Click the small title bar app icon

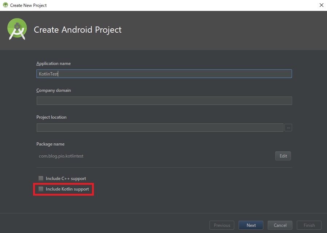pyautogui.click(x=5, y=5)
